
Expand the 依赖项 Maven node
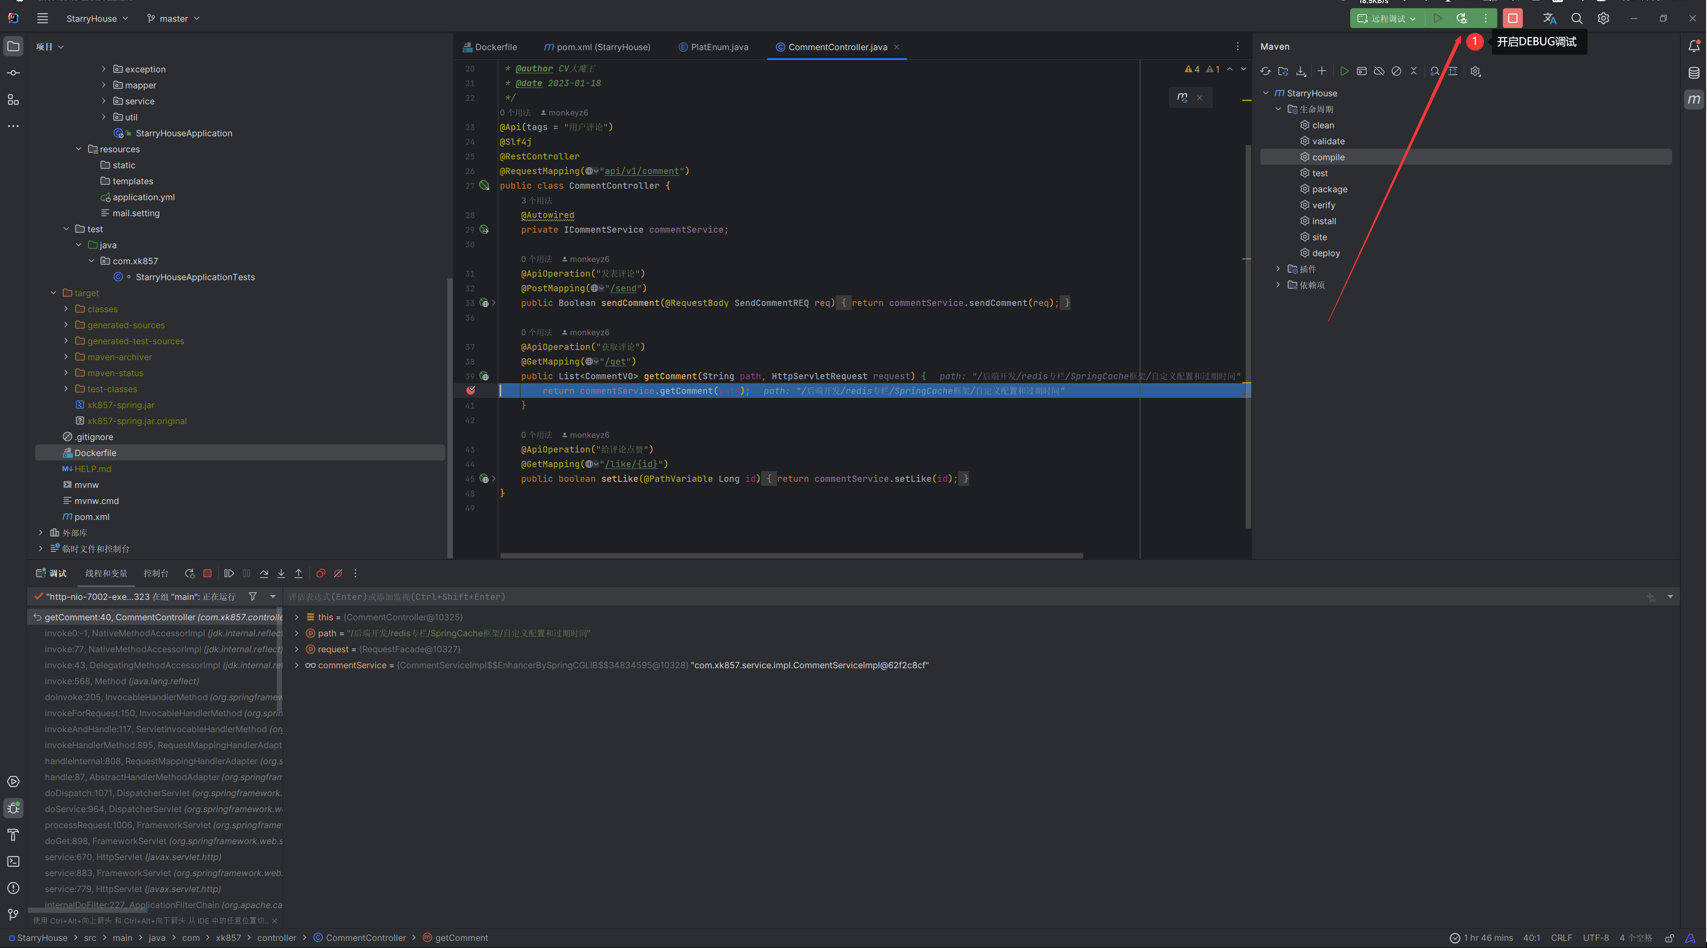1278,285
